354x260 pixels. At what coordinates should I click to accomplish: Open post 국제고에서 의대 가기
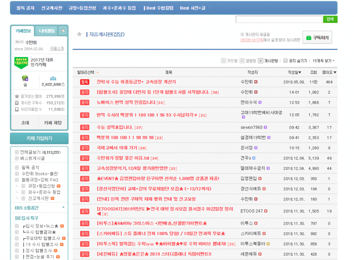117,148
